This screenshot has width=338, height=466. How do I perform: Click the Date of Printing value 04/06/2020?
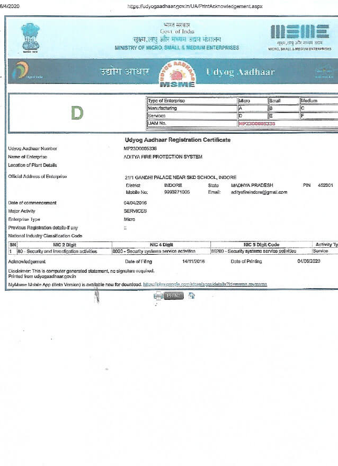click(309, 261)
